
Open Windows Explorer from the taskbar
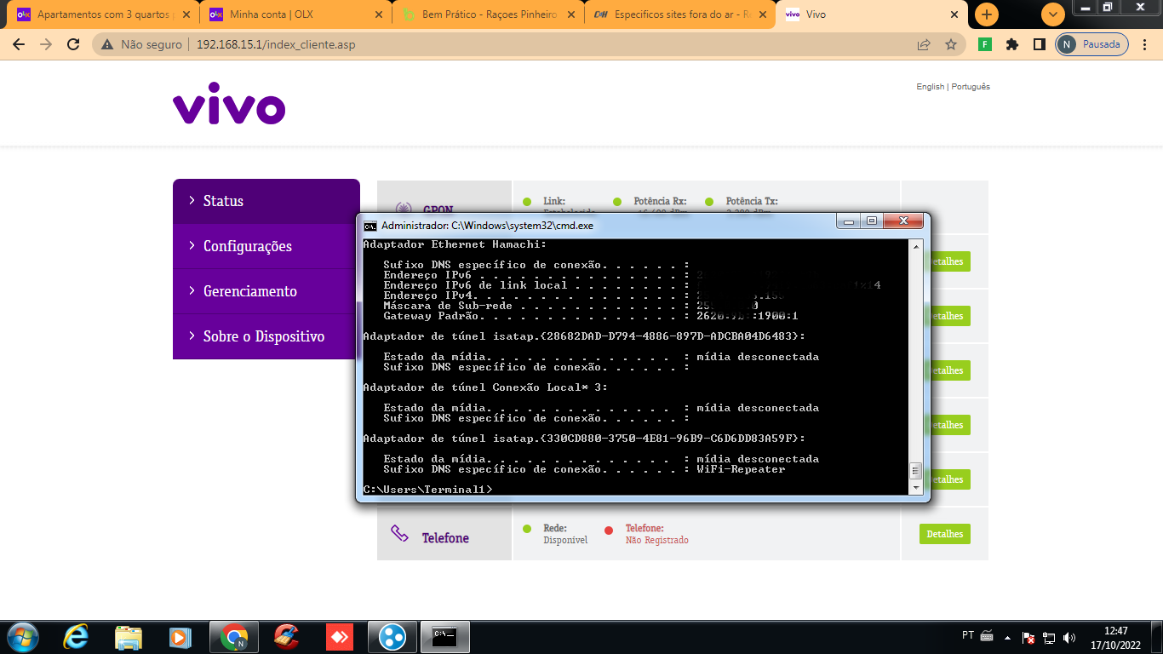[x=128, y=637]
